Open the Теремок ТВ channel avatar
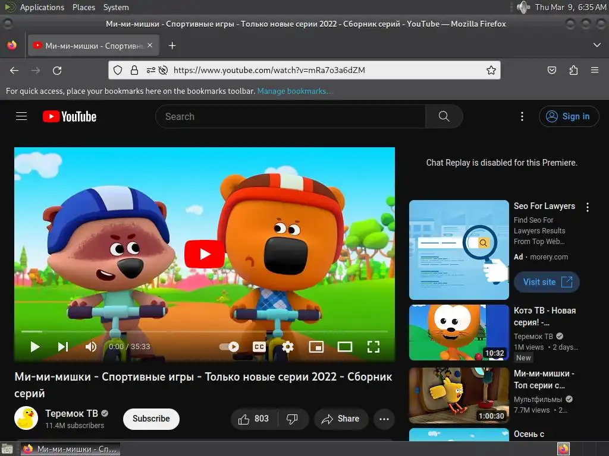This screenshot has width=609, height=456. [x=26, y=418]
